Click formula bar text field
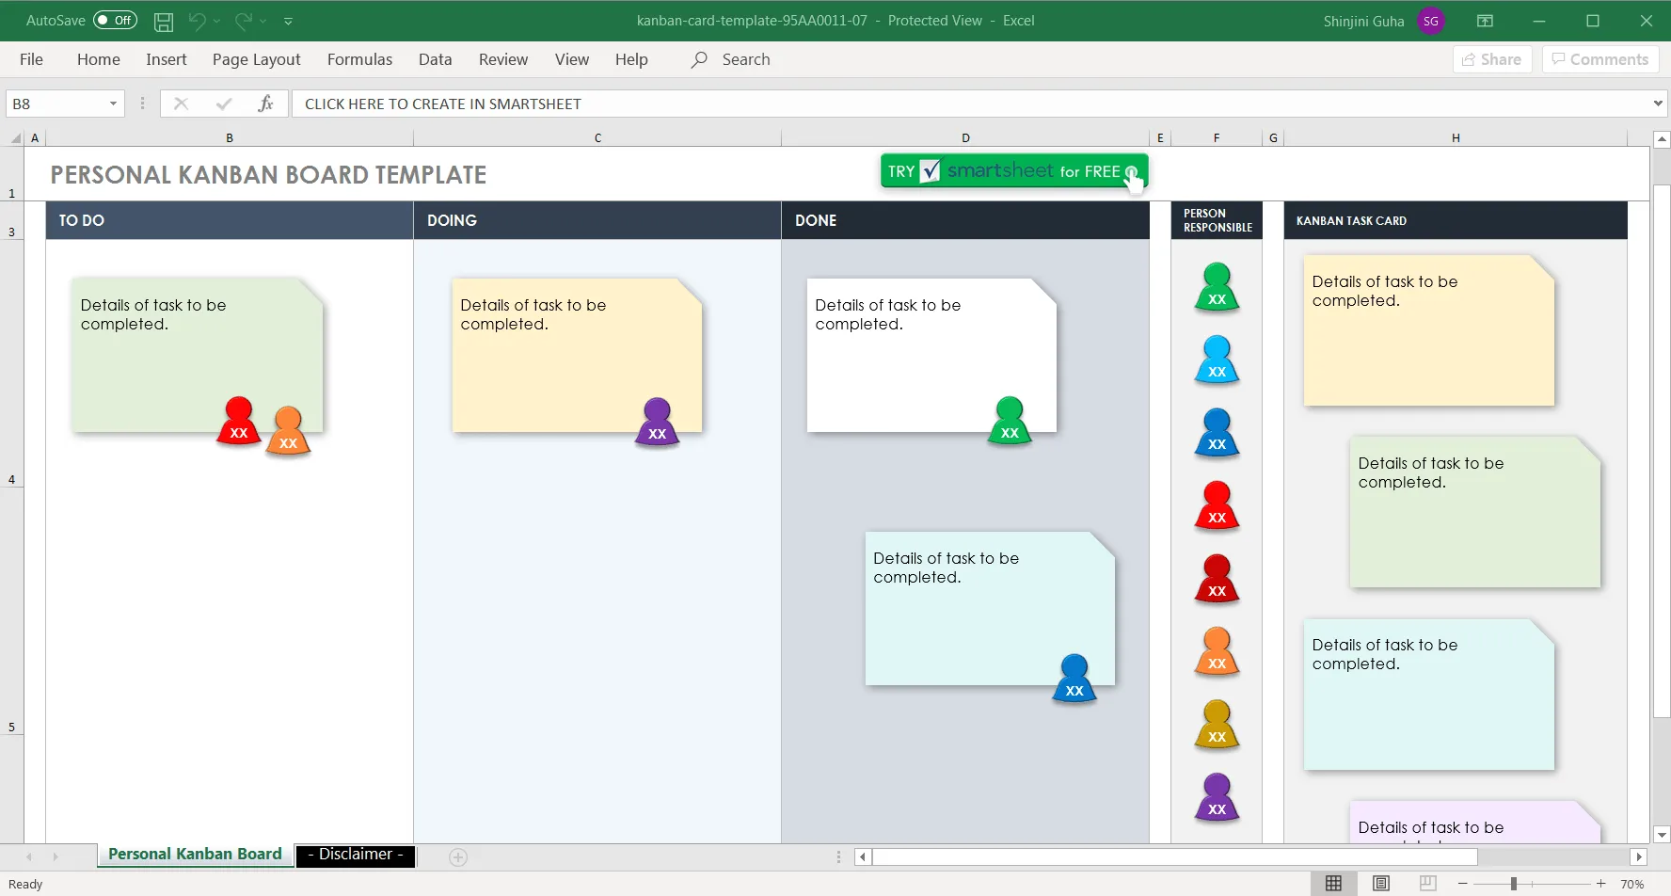Viewport: 1671px width, 896px height. pyautogui.click(x=969, y=104)
